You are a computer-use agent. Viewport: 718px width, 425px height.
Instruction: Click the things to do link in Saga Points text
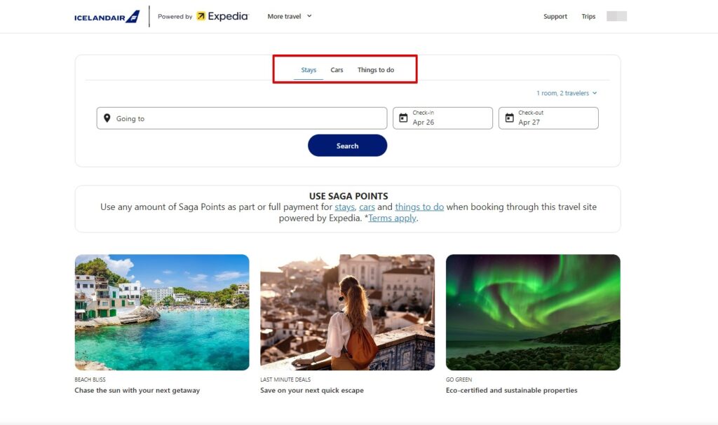point(419,207)
